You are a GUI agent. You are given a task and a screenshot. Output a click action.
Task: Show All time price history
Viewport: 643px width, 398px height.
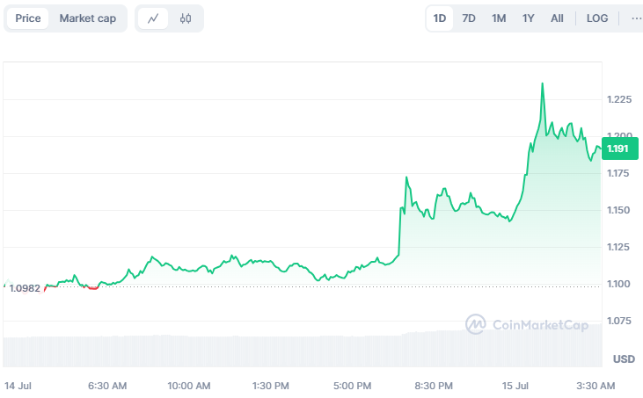[558, 18]
